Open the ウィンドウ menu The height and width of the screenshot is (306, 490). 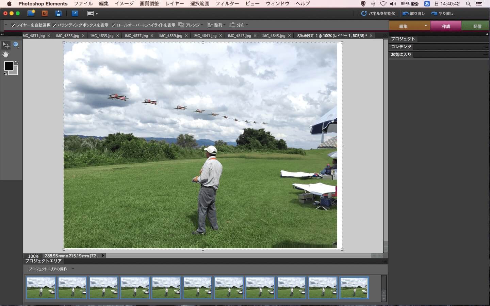pyautogui.click(x=278, y=4)
